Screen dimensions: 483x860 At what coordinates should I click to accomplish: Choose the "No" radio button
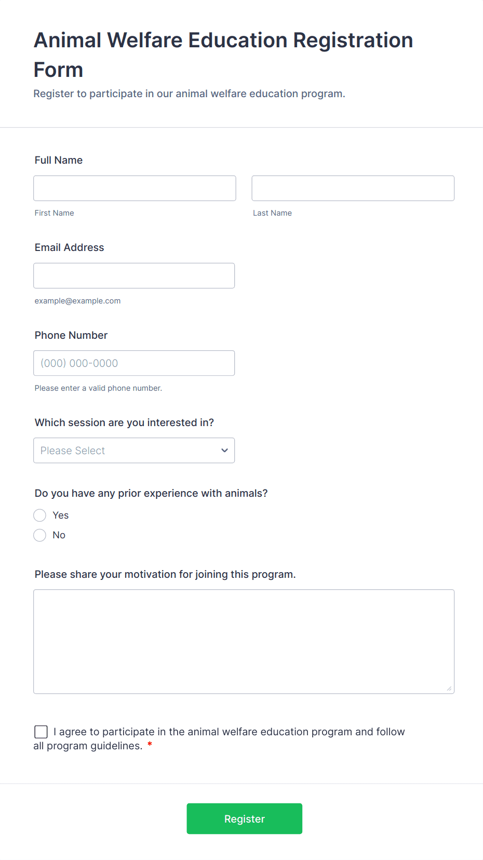click(x=40, y=535)
